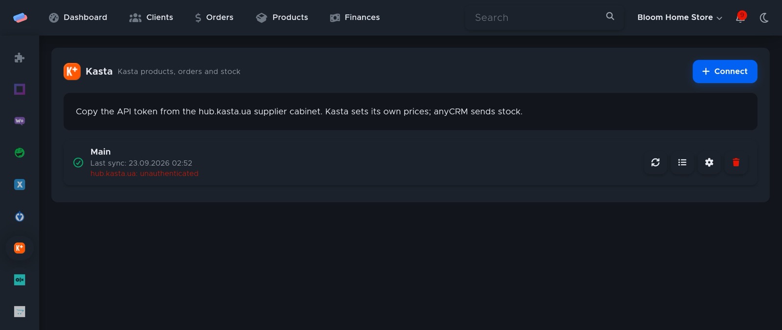The image size is (782, 330).
Task: Open the green smiley integration in the sidebar
Action: coord(20,153)
